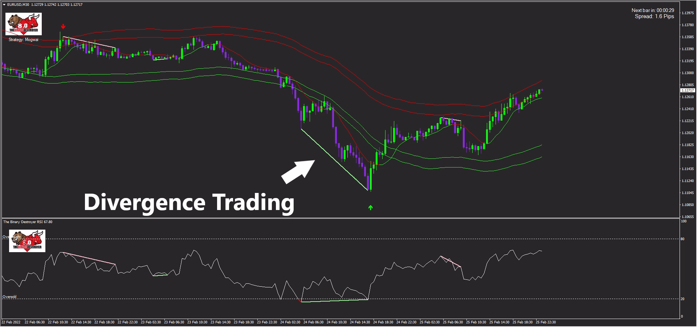Click the red down arrow sell signal
This screenshot has height=327, width=697.
pos(63,27)
